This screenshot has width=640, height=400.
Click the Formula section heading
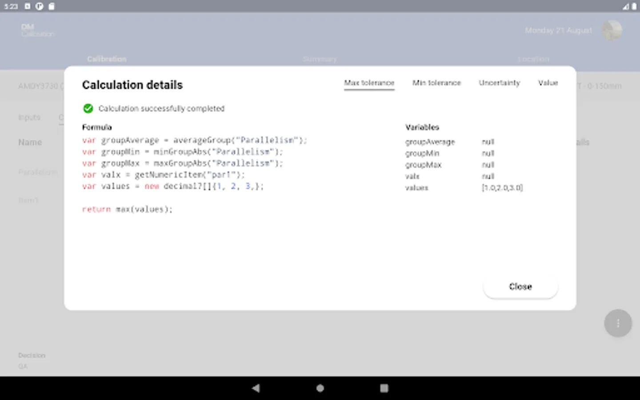(x=97, y=127)
